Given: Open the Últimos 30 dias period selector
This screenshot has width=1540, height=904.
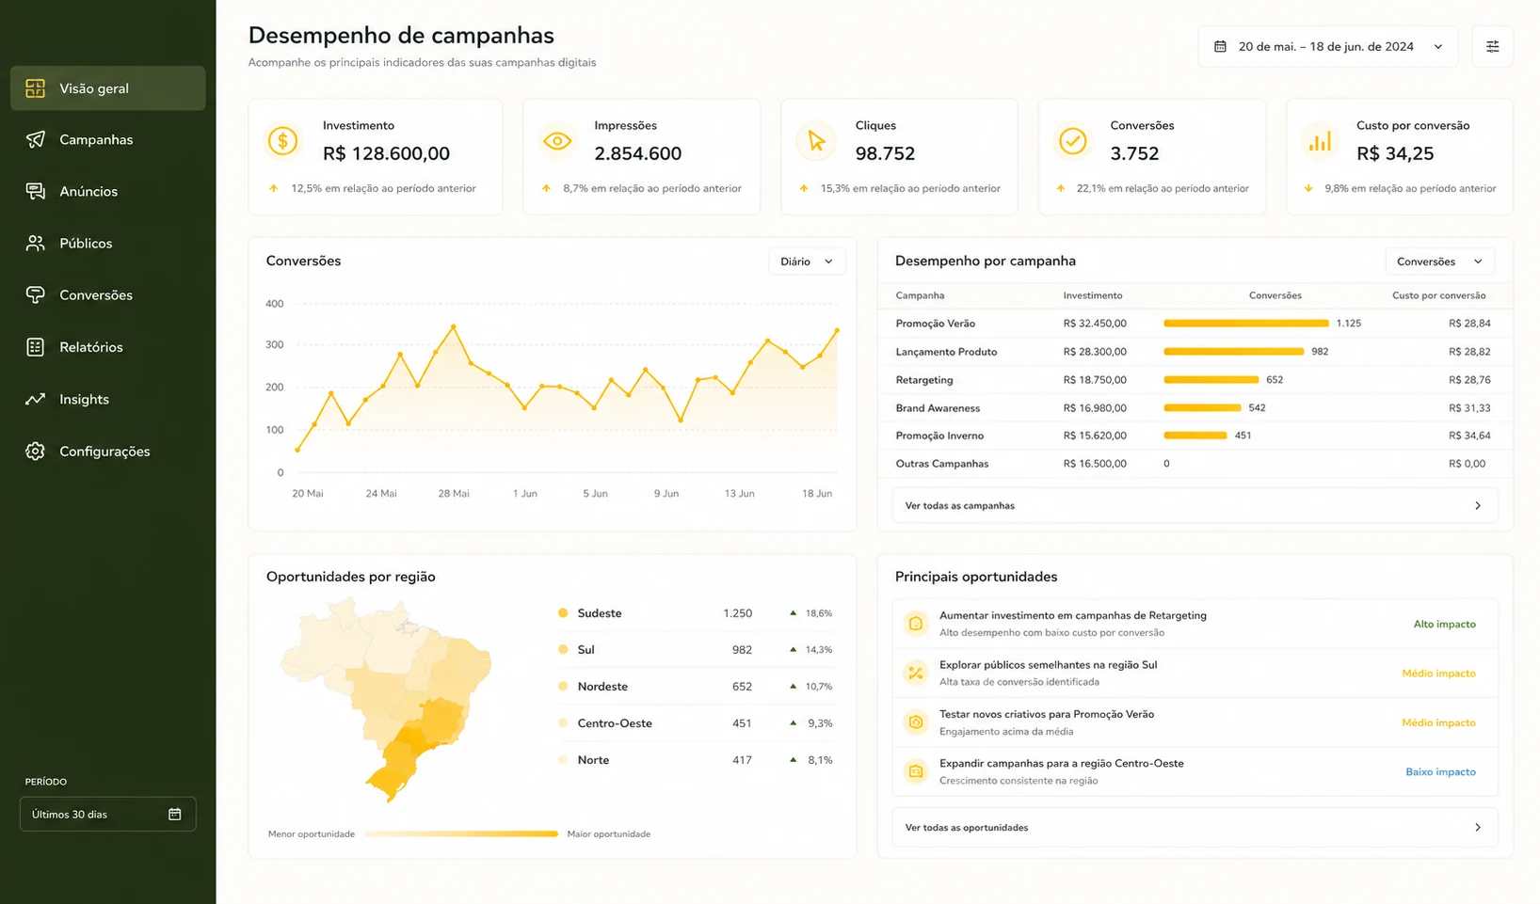Looking at the screenshot, I should click(x=107, y=814).
